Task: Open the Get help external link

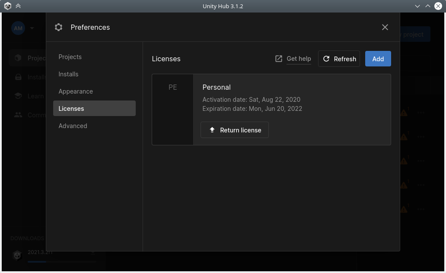Action: (293, 59)
